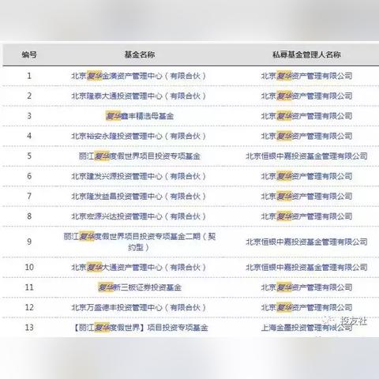Open row 10 manager 投资基金管理有限公司 link
This screenshot has width=379, height=379.
(x=306, y=268)
